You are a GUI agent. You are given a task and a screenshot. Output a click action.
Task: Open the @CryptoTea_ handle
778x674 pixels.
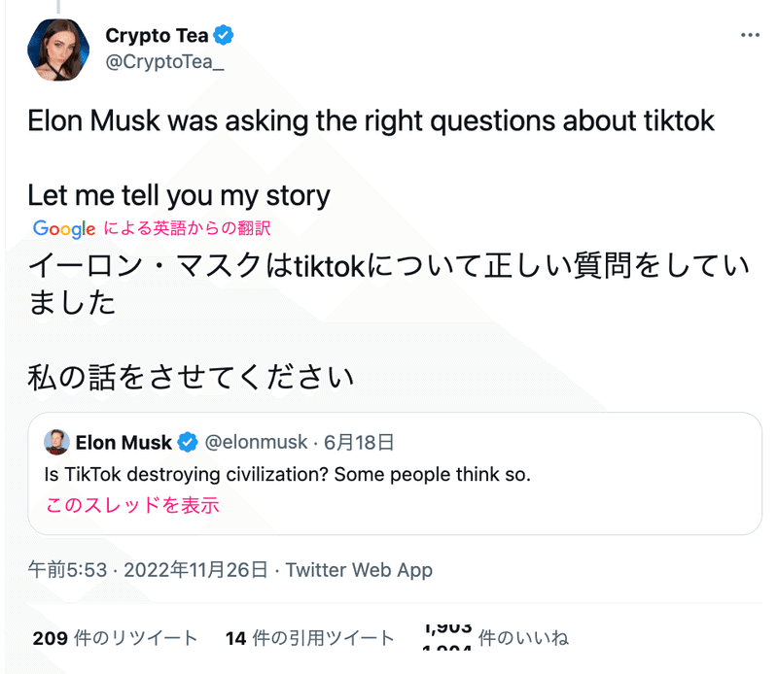(164, 62)
